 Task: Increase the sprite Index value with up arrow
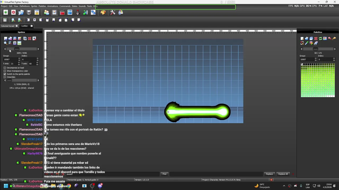37,59
